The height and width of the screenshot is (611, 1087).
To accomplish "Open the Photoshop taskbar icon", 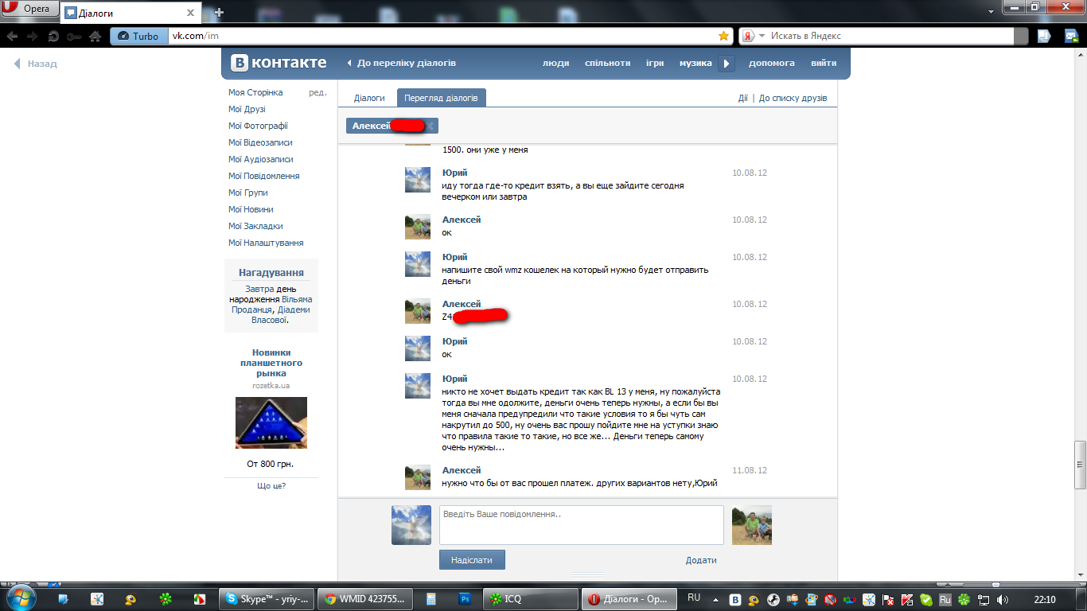I will (466, 599).
